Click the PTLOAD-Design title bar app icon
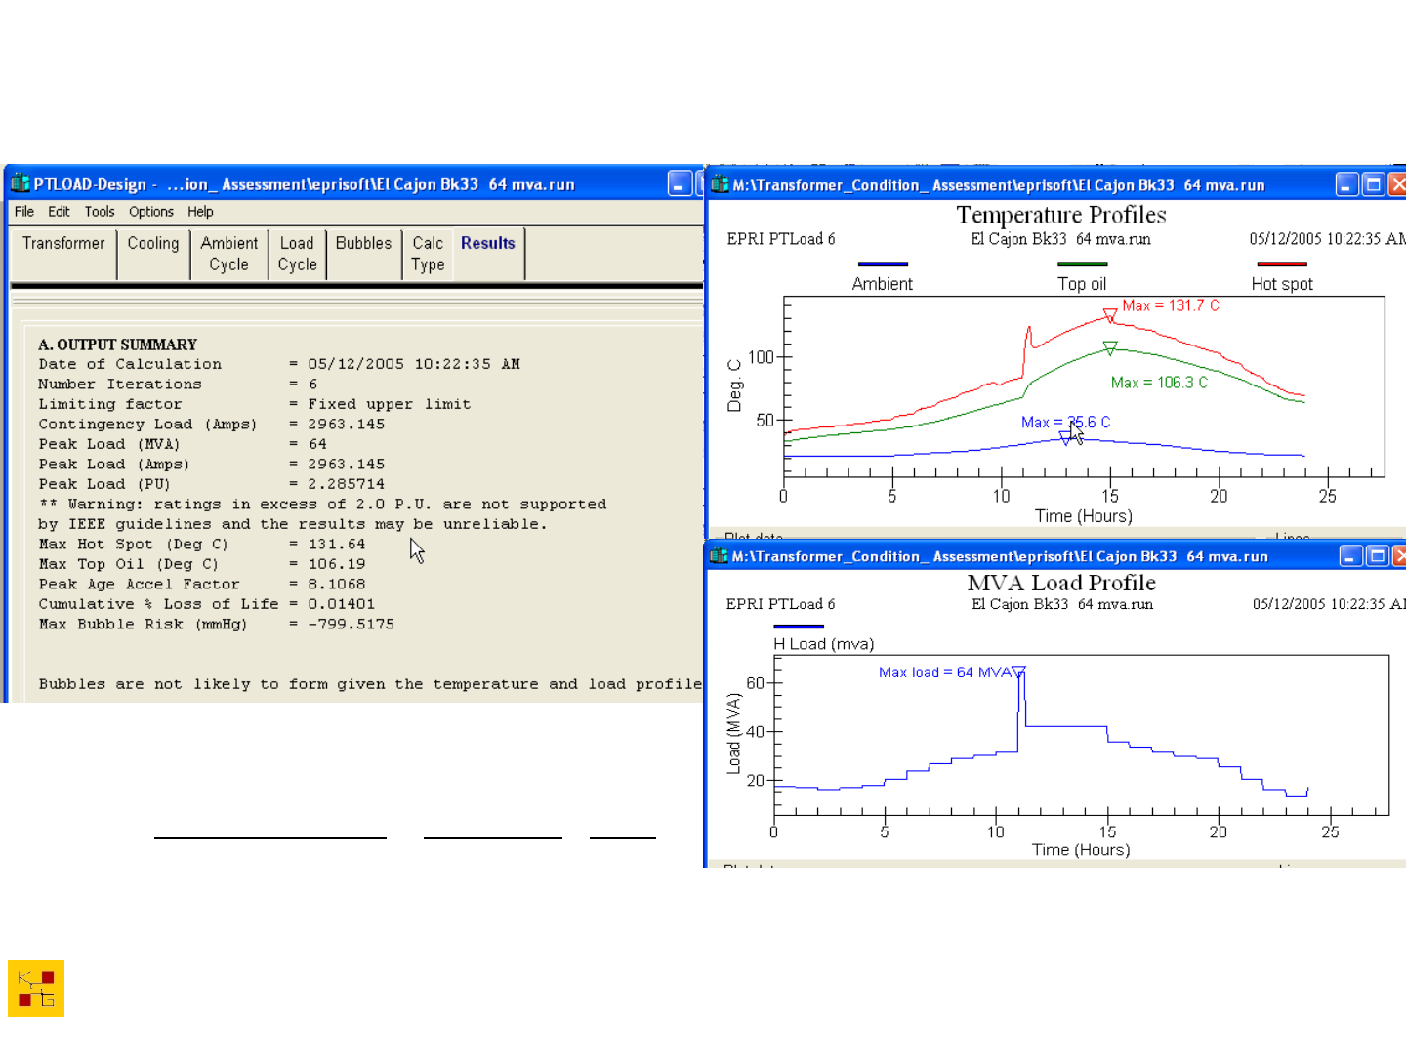 point(20,183)
